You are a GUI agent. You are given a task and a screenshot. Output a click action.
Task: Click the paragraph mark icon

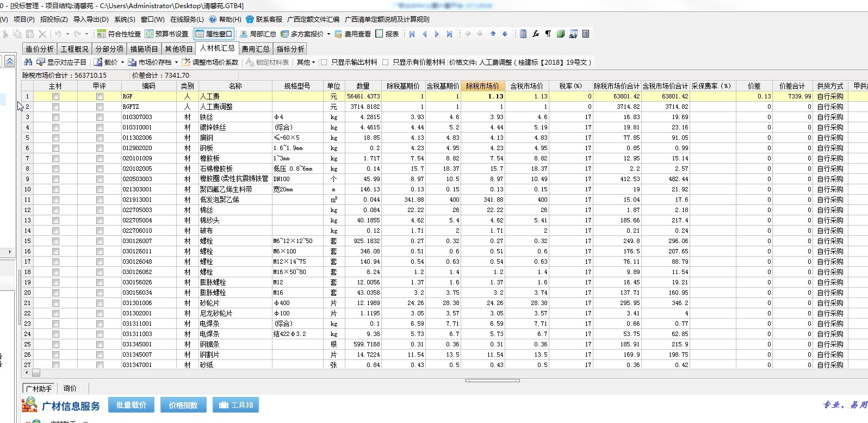click(x=548, y=34)
